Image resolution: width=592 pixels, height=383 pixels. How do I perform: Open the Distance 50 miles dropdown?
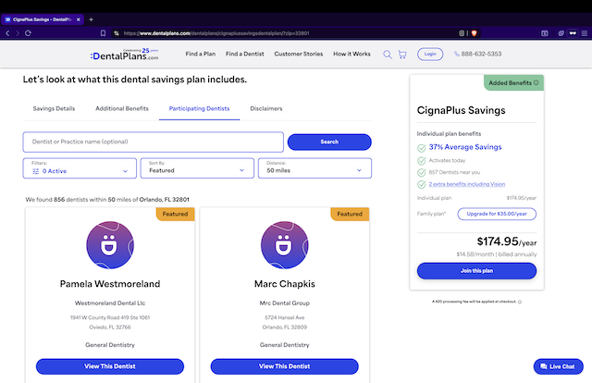317,168
